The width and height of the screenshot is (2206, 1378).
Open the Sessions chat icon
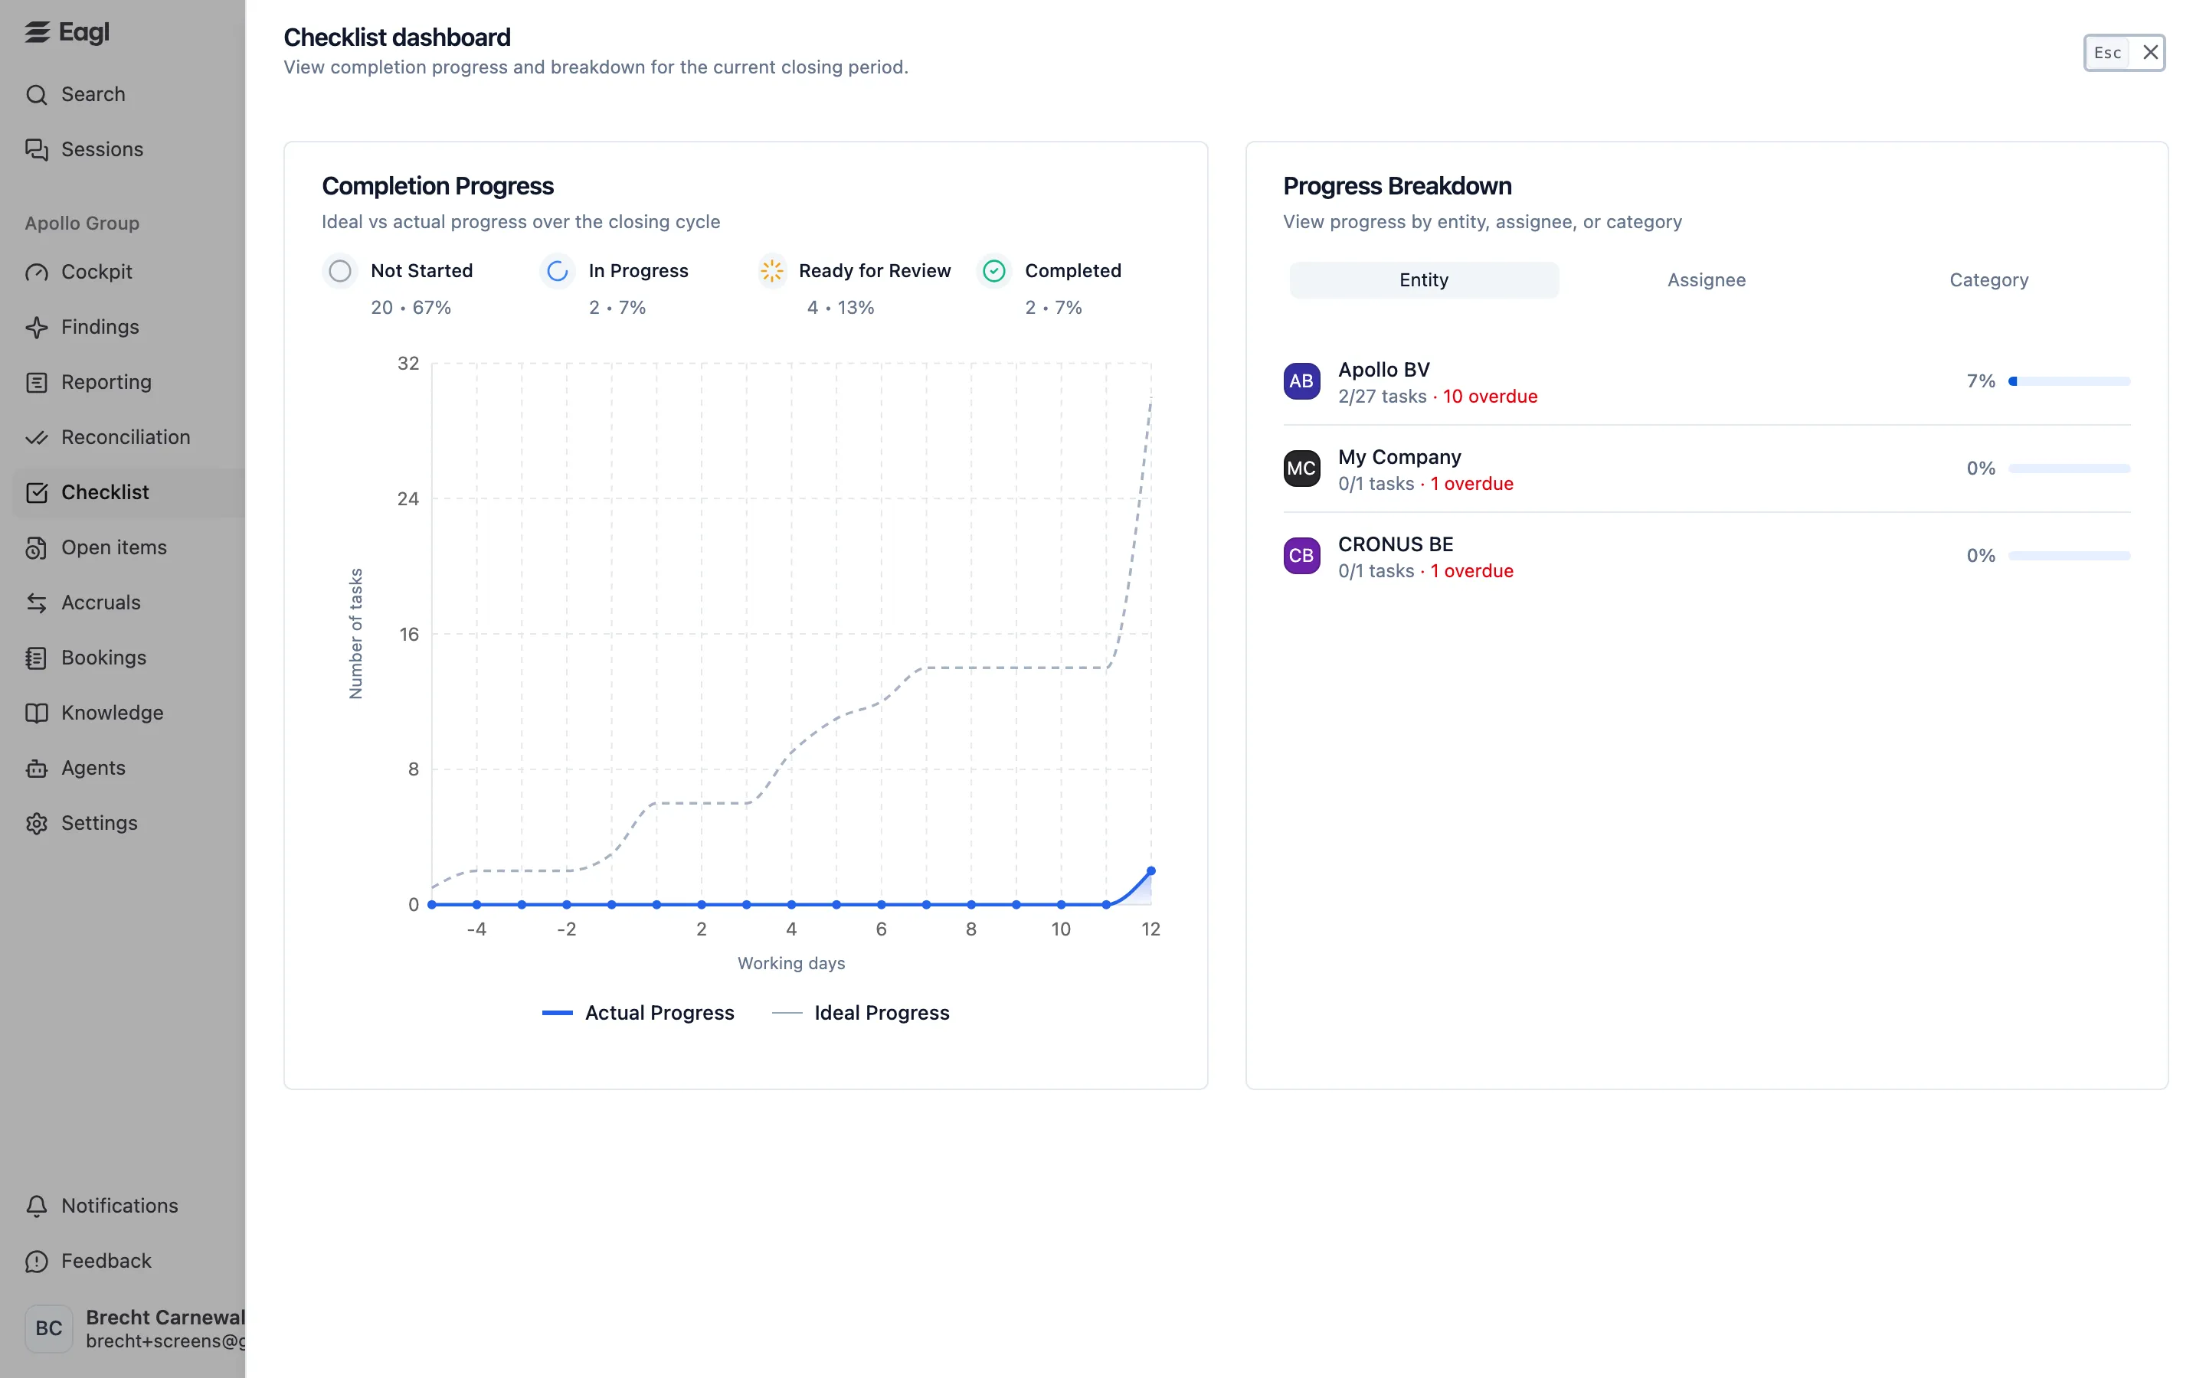coord(37,149)
